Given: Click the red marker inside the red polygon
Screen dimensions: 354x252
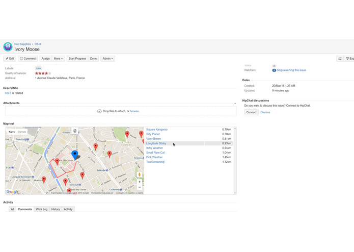Looking at the screenshot, I should click(57, 162).
